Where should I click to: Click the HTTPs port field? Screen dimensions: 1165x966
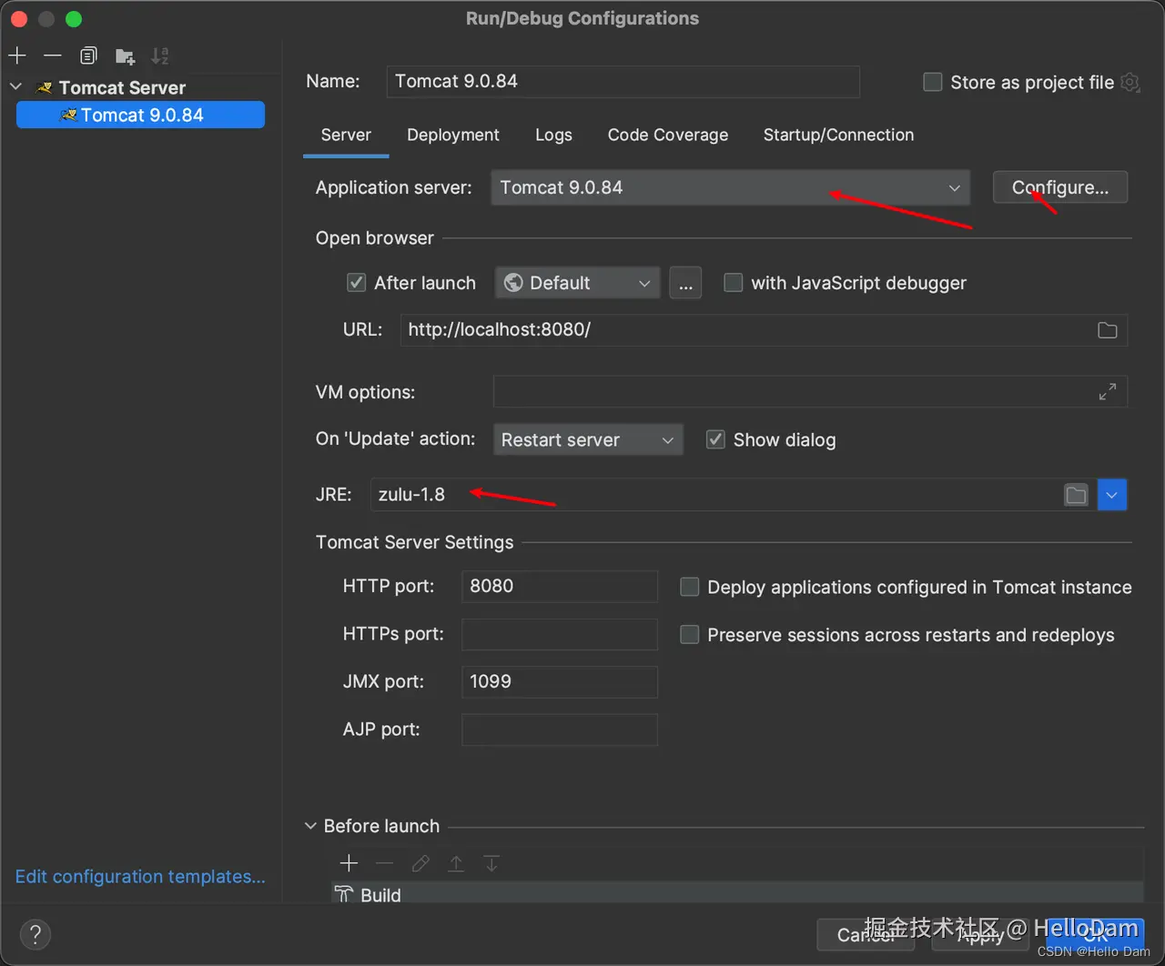click(560, 634)
